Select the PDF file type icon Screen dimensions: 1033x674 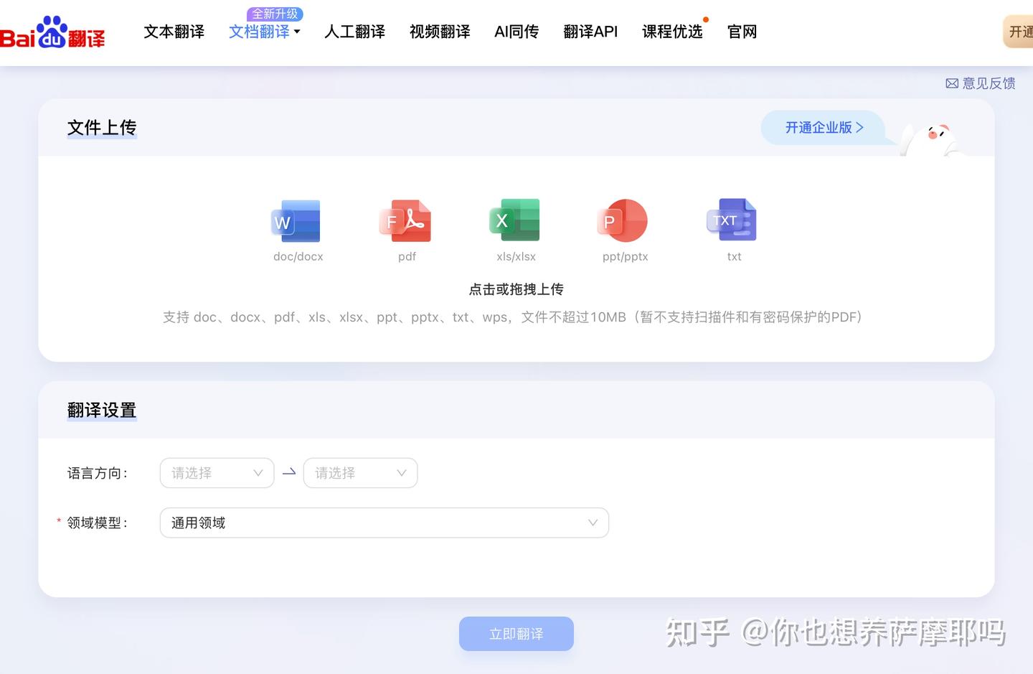point(407,221)
